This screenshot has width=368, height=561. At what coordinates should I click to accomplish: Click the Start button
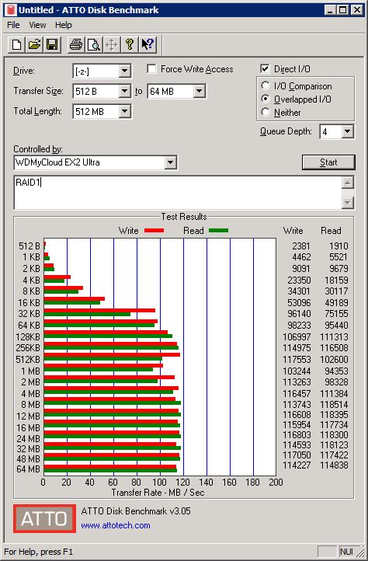328,162
